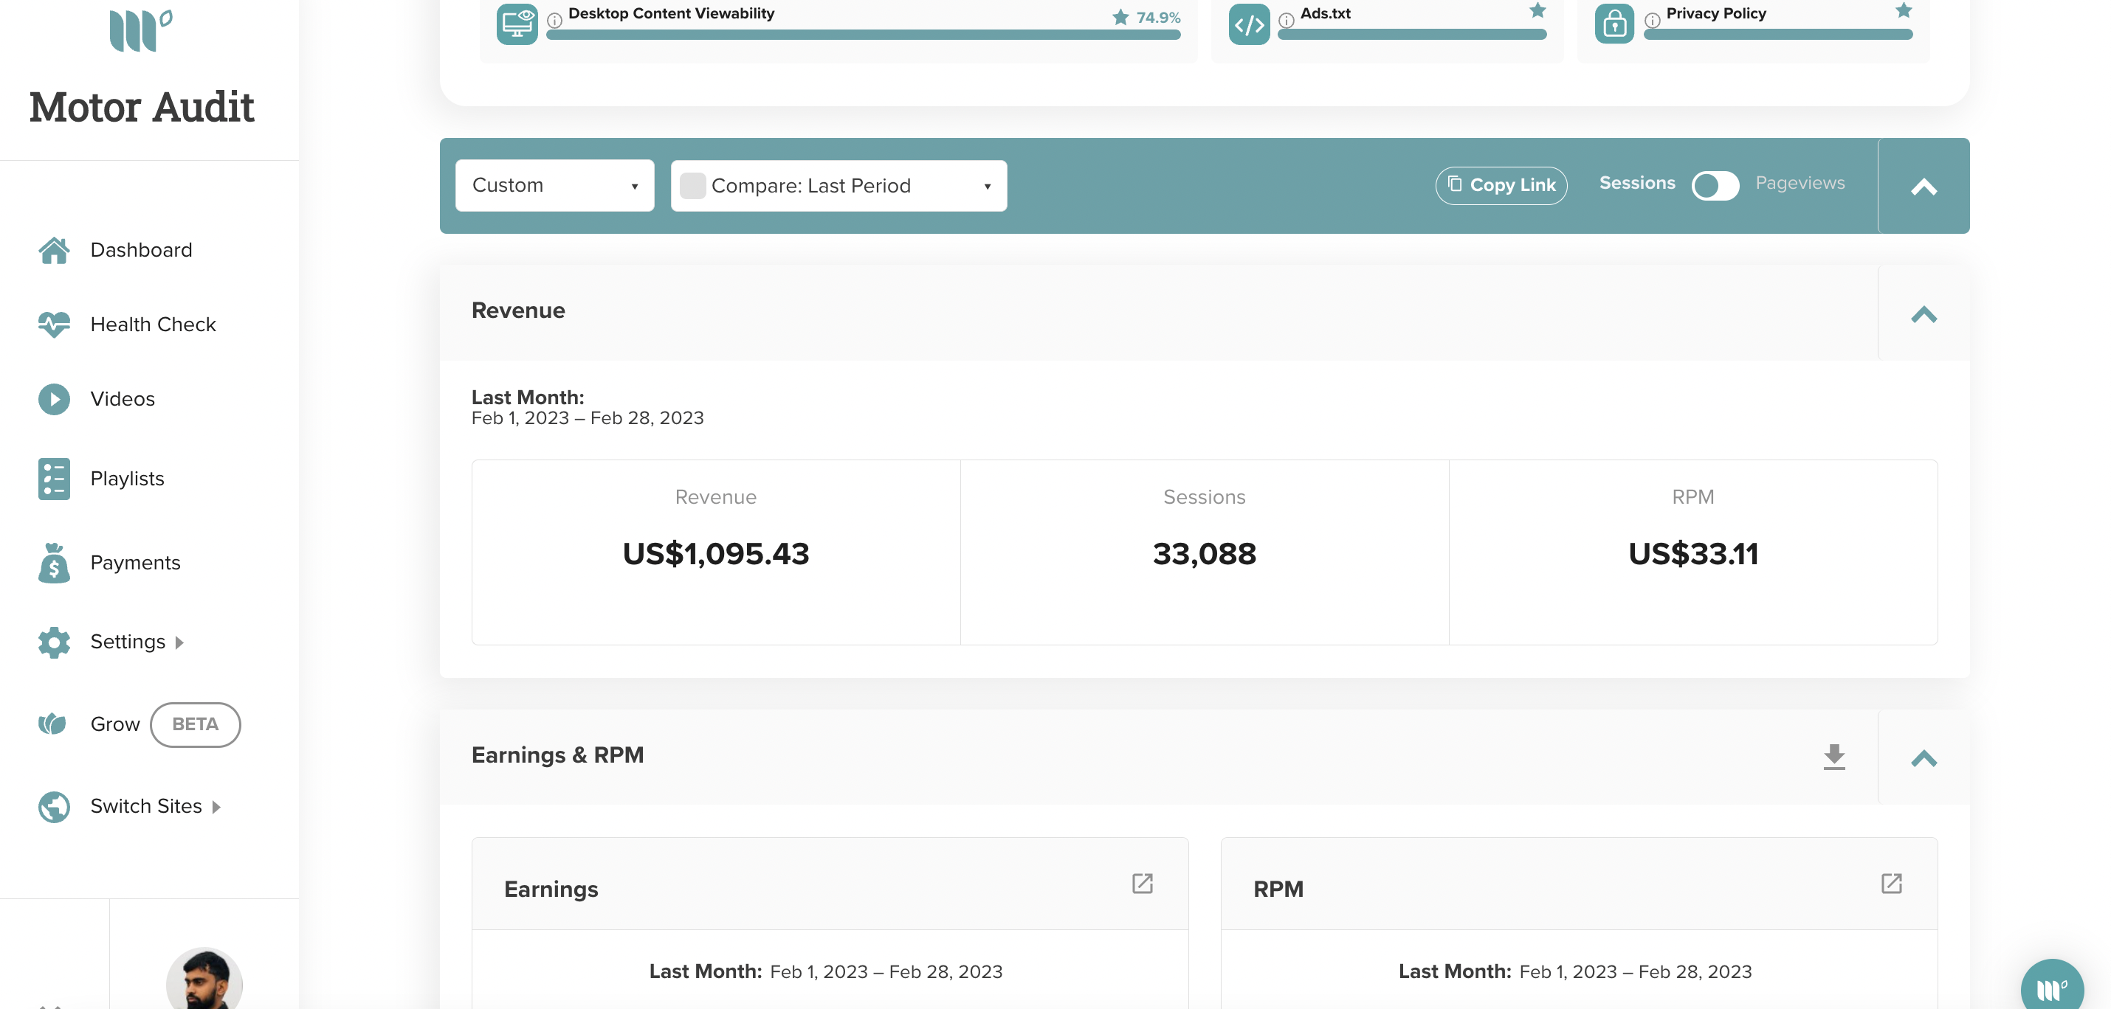Click the Pageviews label

[1800, 183]
